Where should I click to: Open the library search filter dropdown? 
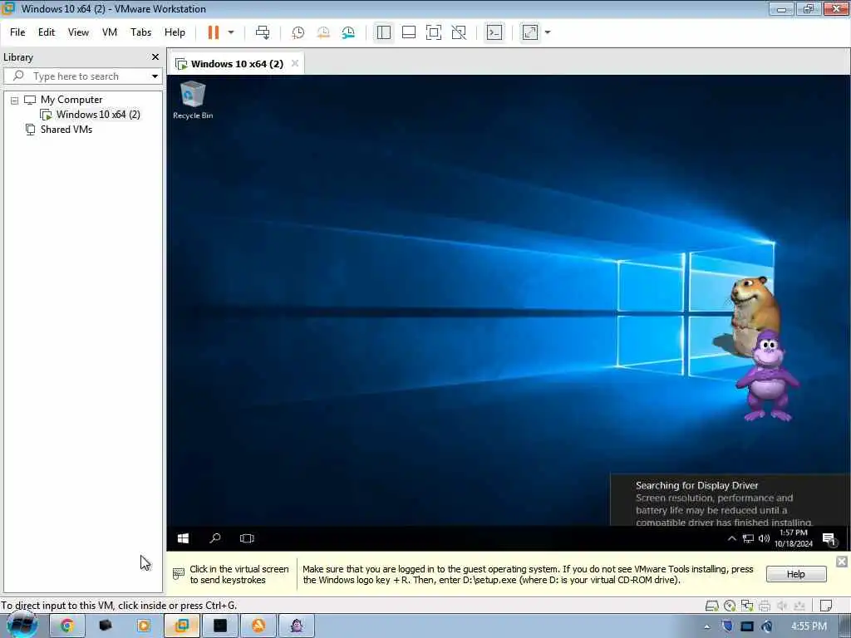pyautogui.click(x=155, y=76)
